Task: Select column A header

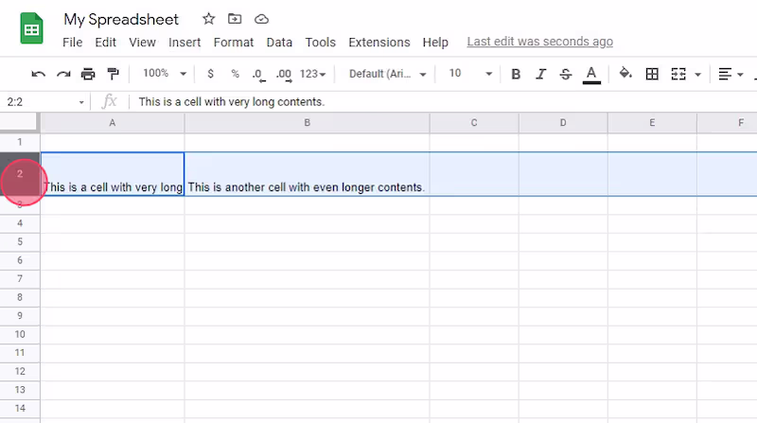Action: 112,123
